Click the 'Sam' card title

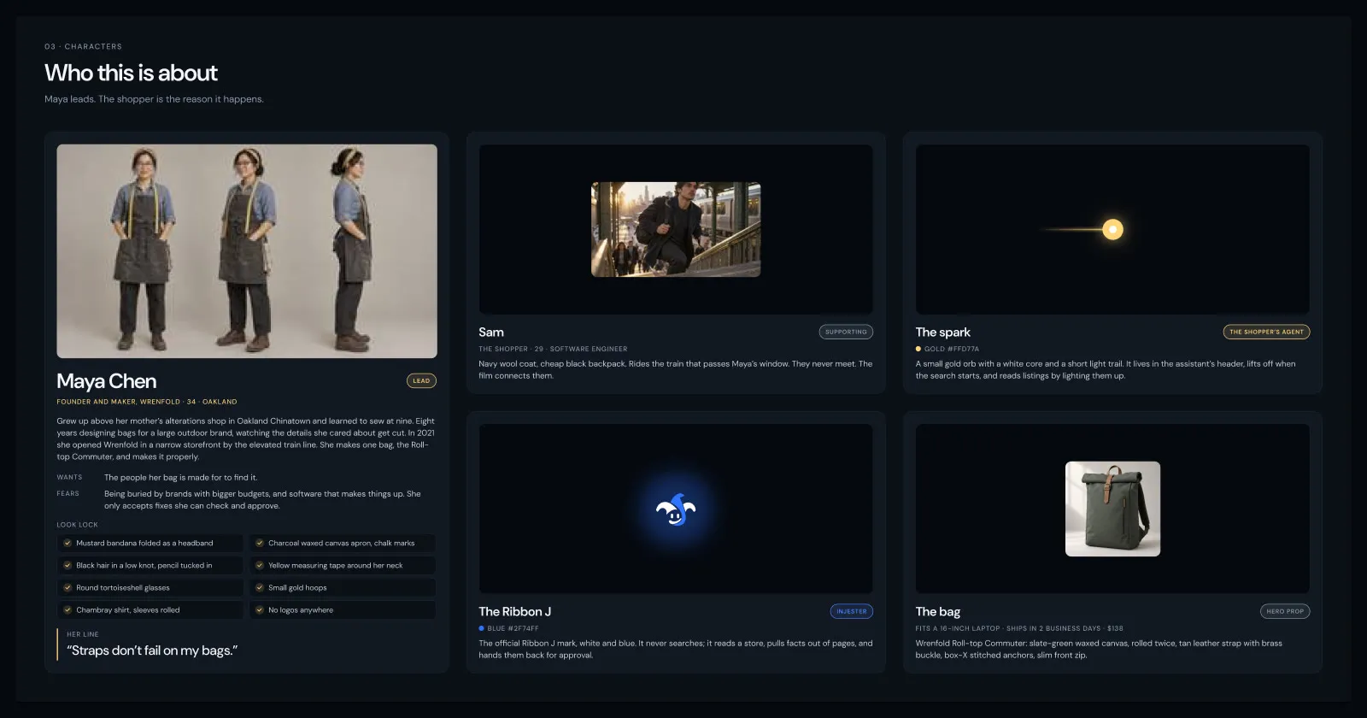[x=491, y=332]
